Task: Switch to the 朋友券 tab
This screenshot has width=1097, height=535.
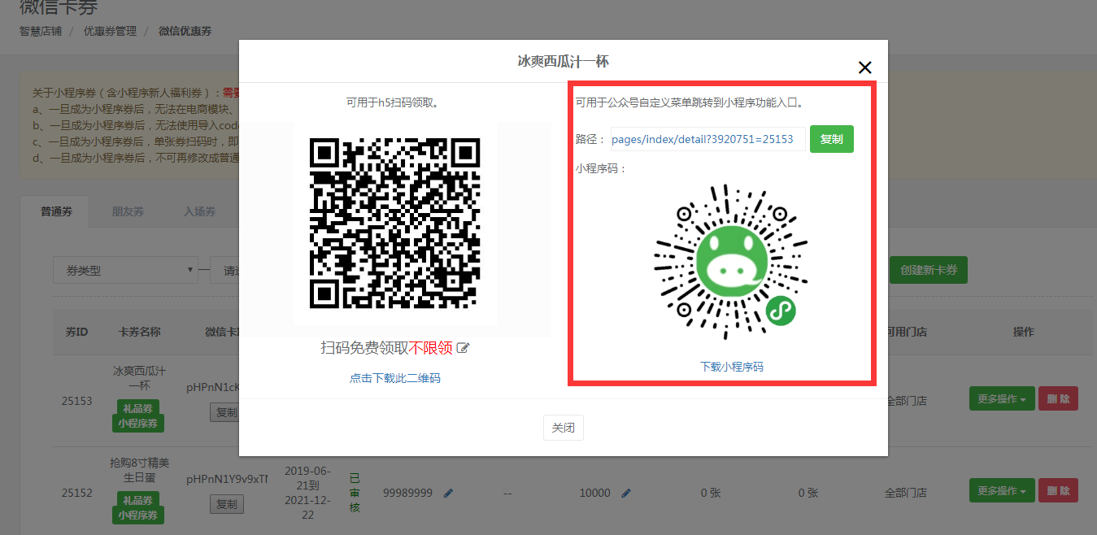Action: (128, 211)
